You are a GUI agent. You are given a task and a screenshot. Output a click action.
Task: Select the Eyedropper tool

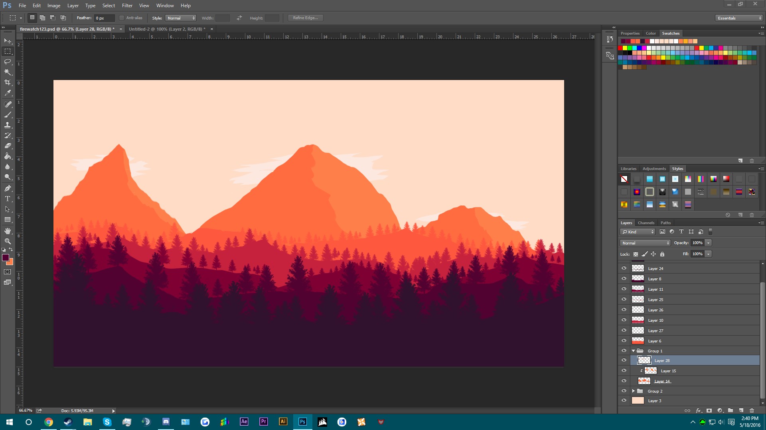[x=8, y=93]
